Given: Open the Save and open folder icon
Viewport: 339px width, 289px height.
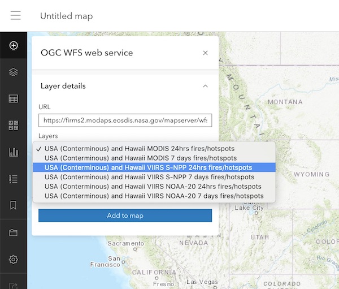Looking at the screenshot, I should click(14, 232).
